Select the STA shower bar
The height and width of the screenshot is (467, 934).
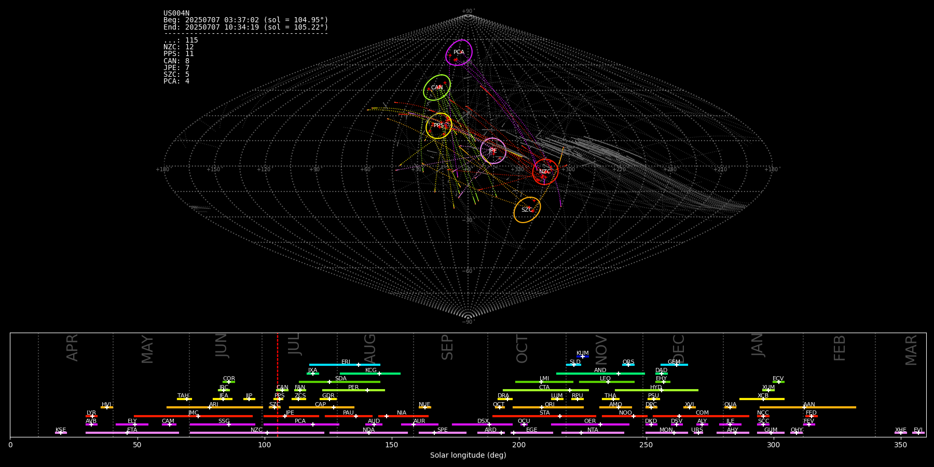coord(544,416)
